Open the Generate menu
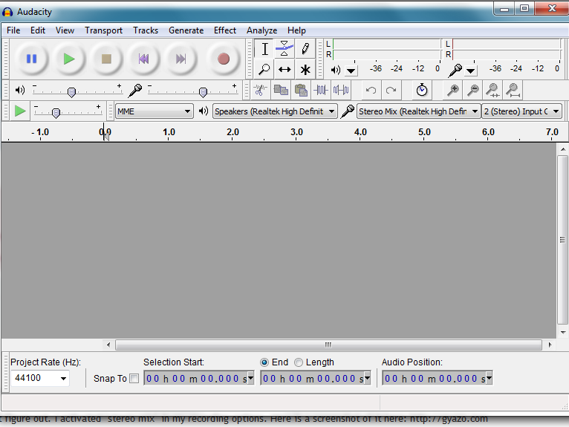569x427 pixels. (x=186, y=30)
